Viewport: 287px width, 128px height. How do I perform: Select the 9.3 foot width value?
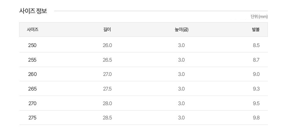(x=256, y=89)
